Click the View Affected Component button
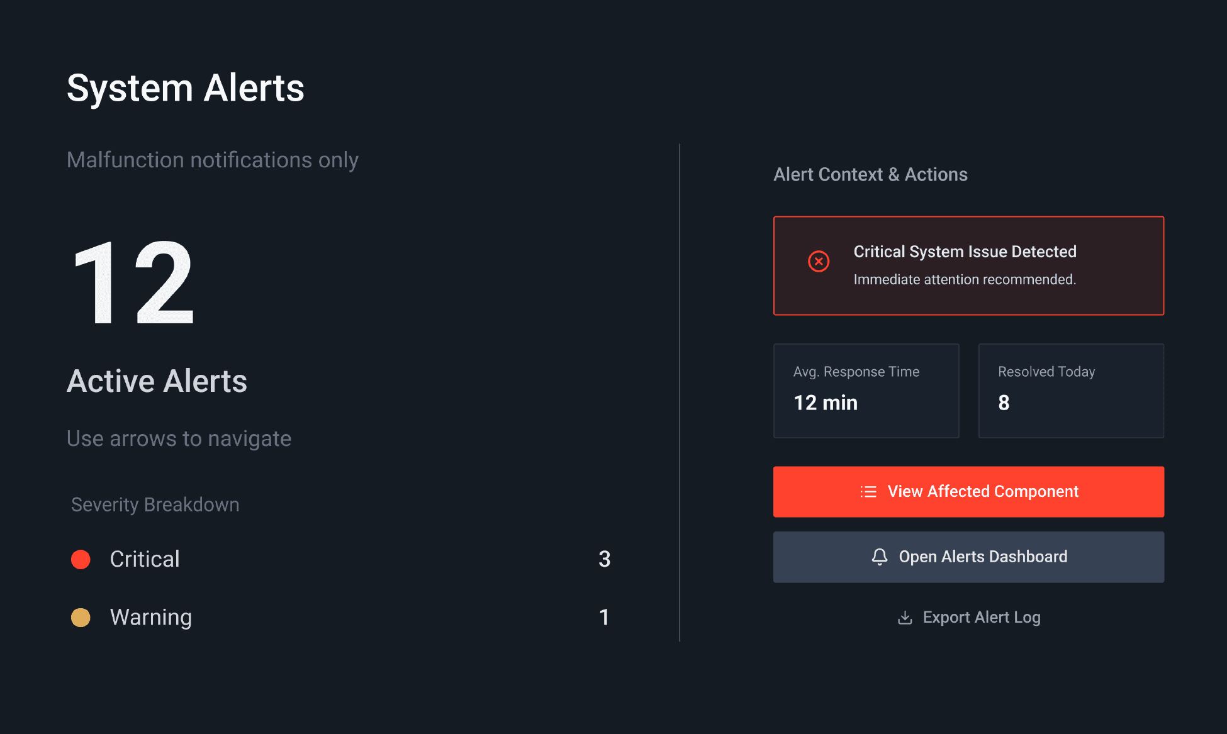This screenshot has height=734, width=1227. coord(968,491)
